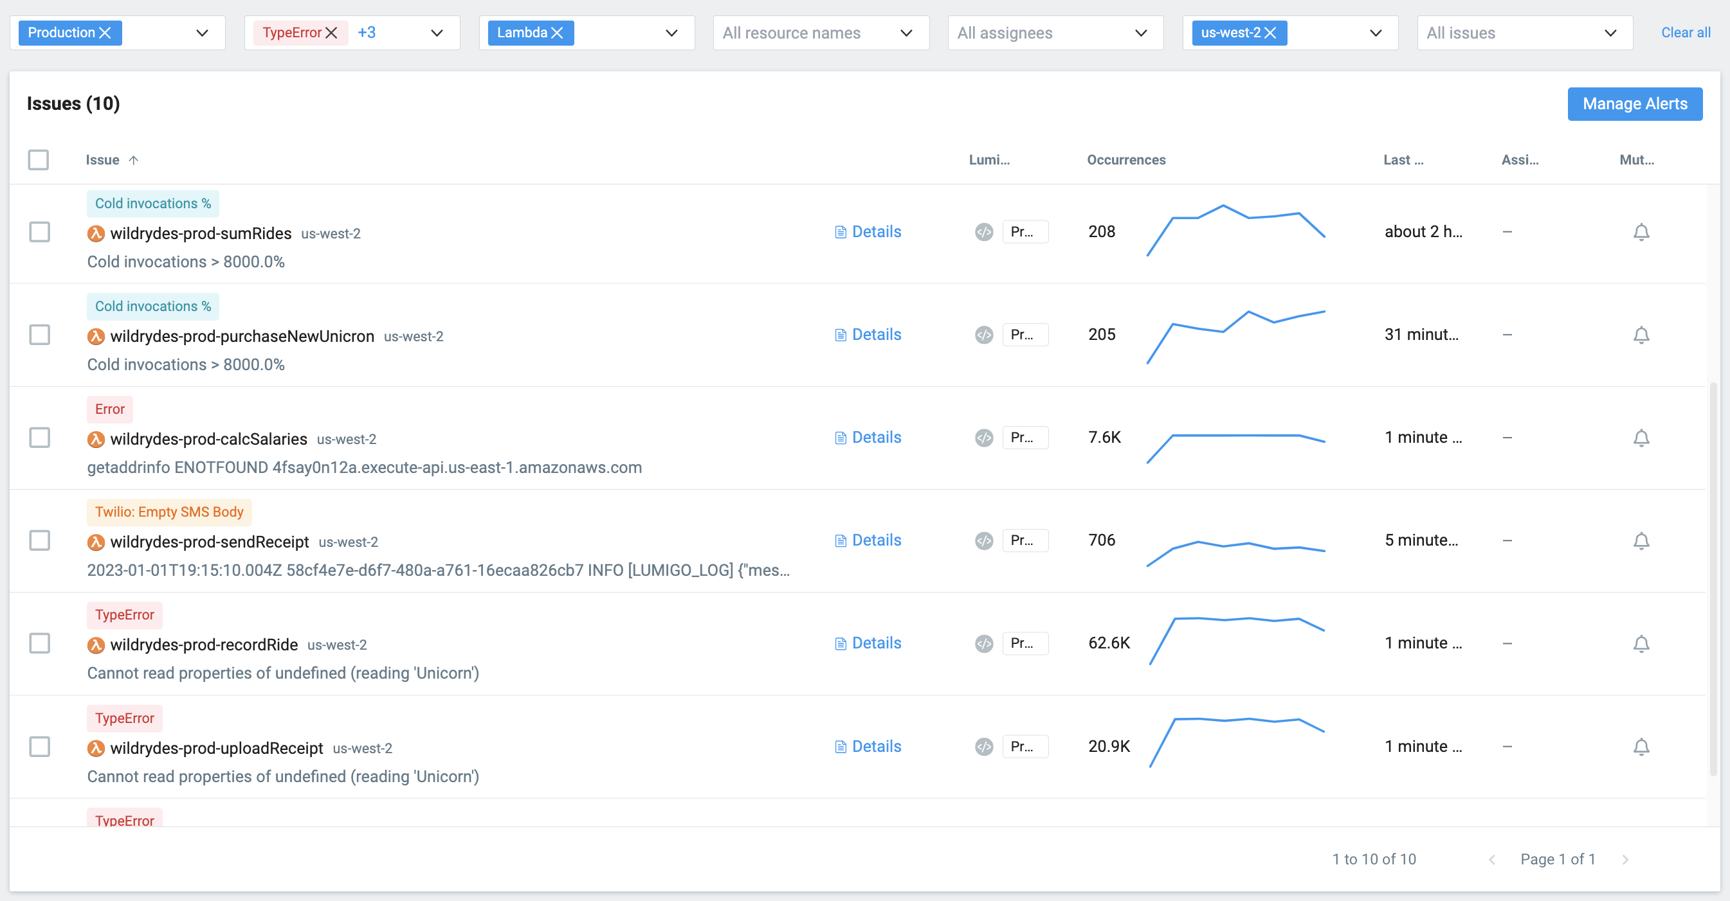Click the Manage Alerts button
This screenshot has width=1730, height=901.
tap(1635, 104)
